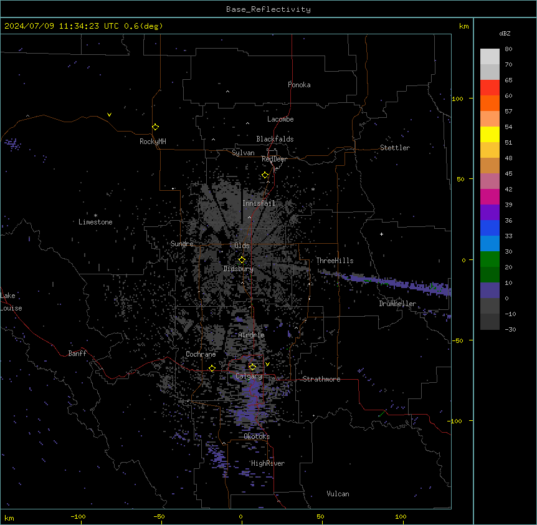Image resolution: width=537 pixels, height=525 pixels.
Task: Click the Banff label
Action: pos(77,354)
